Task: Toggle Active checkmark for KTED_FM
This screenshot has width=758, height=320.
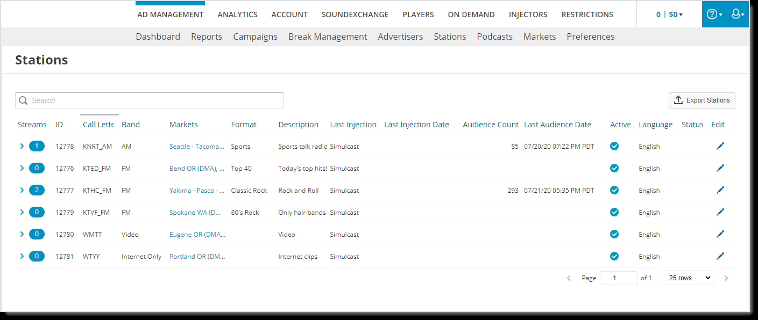Action: pos(614,168)
